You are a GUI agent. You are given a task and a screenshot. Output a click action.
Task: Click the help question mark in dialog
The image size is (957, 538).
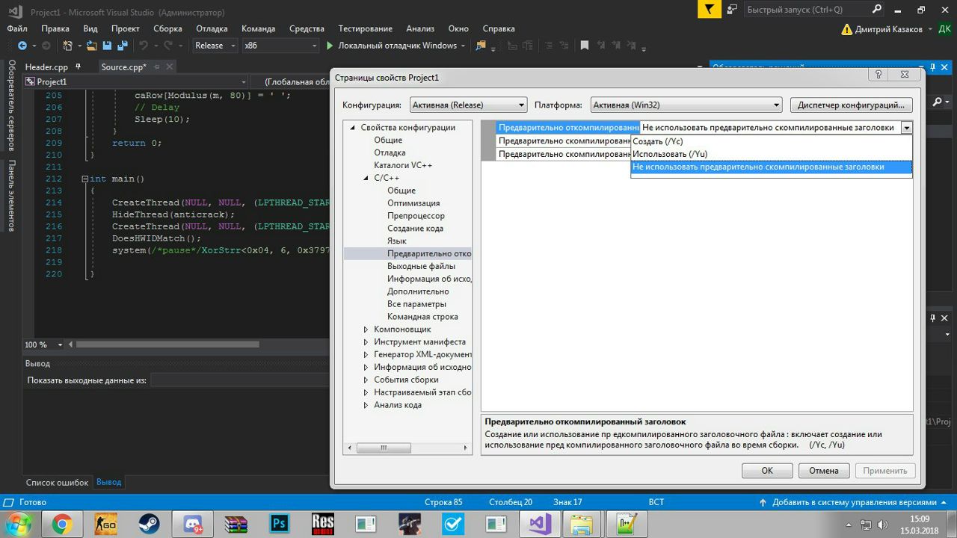[x=878, y=75]
